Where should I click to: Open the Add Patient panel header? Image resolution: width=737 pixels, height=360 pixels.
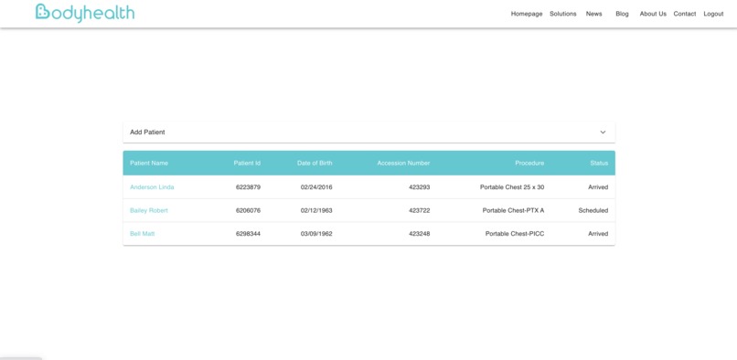coord(369,132)
